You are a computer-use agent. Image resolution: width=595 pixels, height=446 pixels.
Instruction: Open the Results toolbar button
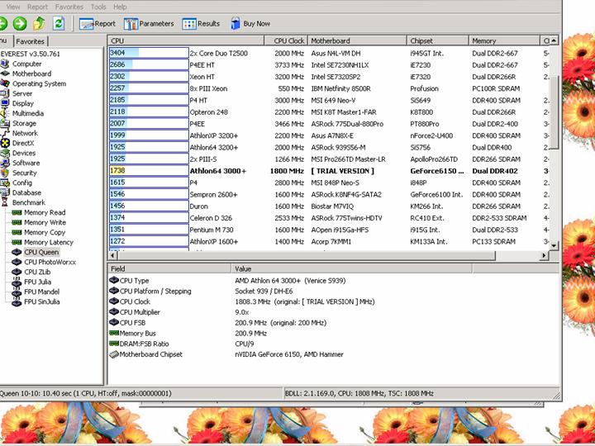coord(201,24)
